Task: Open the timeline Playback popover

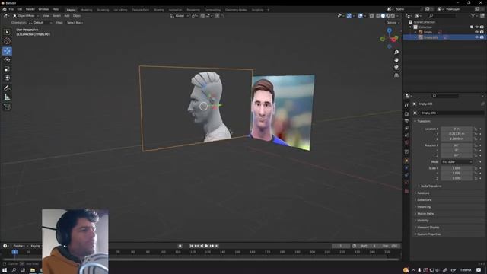Action: point(19,246)
